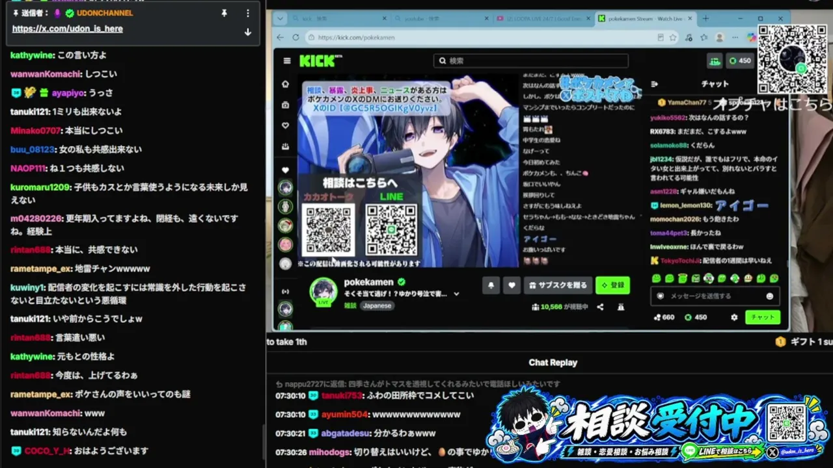Open the Home icon in Kick sidebar
The width and height of the screenshot is (833, 468).
[x=285, y=84]
